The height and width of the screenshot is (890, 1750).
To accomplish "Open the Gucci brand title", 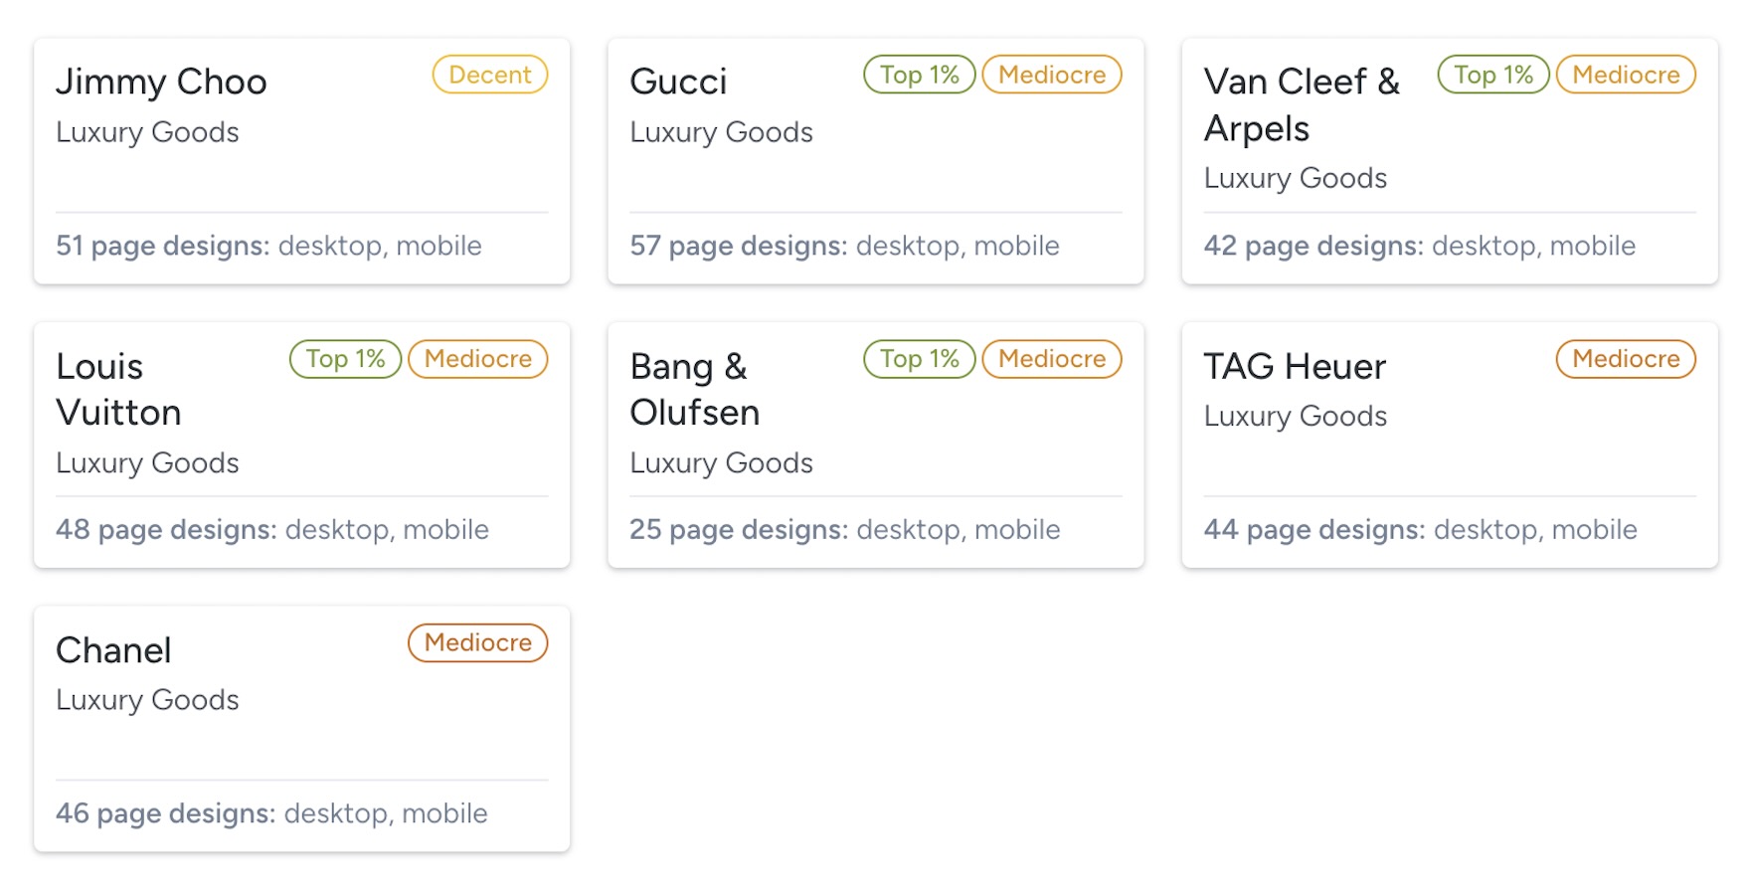I will [x=678, y=82].
